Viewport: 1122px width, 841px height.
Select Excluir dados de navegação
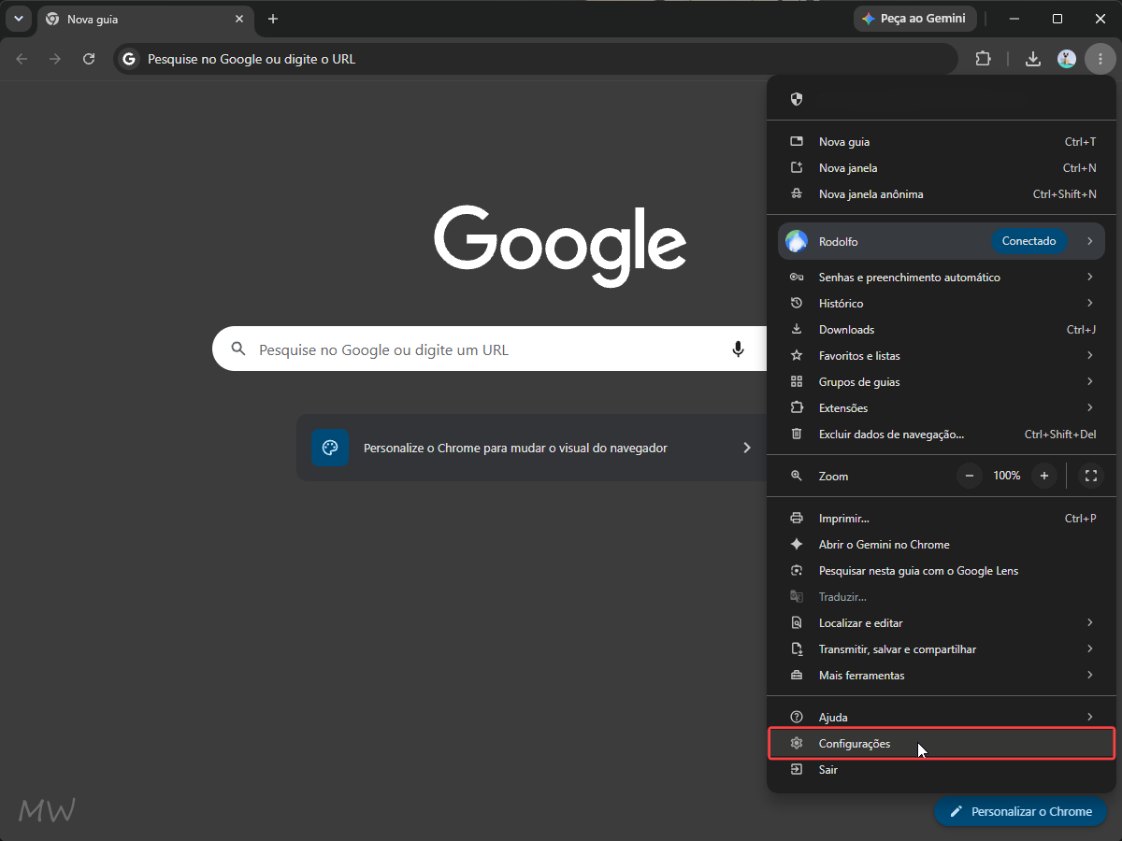coord(942,435)
